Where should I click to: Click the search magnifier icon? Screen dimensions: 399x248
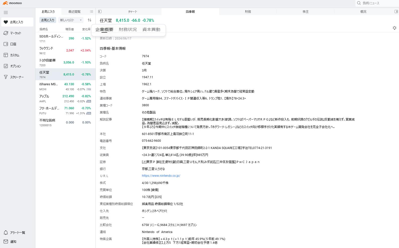pos(359,3)
